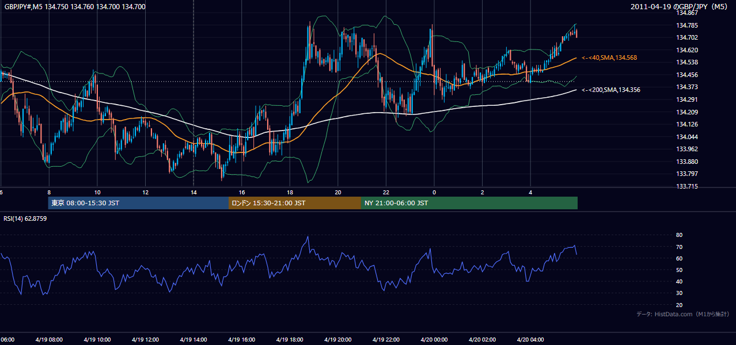Click price axis value 133.880
The height and width of the screenshot is (345, 736).
[686, 162]
